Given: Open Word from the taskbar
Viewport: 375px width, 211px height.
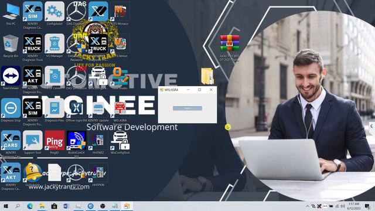Looking at the screenshot, I should pyautogui.click(x=66, y=206).
